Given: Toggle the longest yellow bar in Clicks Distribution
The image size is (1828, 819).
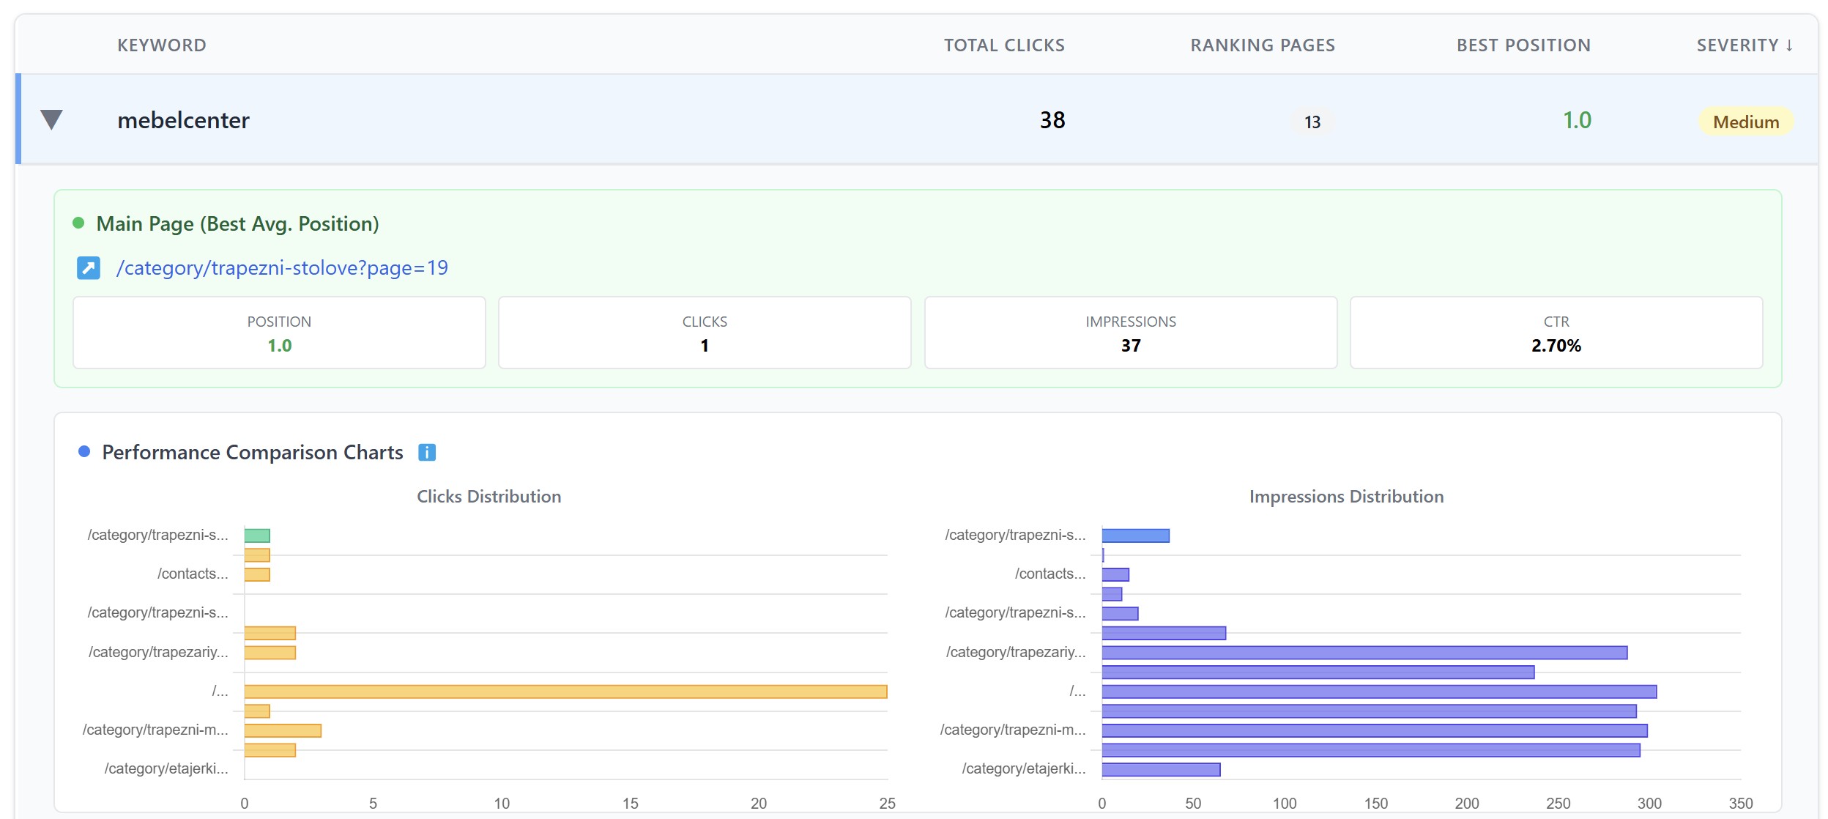Looking at the screenshot, I should [x=564, y=690].
